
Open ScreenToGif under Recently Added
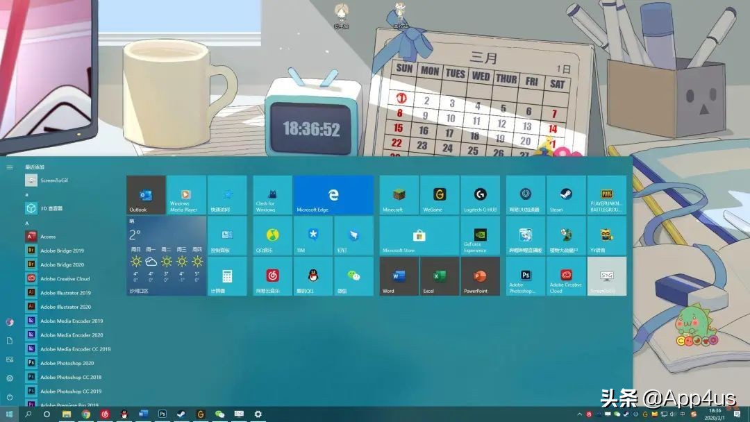pyautogui.click(x=51, y=180)
